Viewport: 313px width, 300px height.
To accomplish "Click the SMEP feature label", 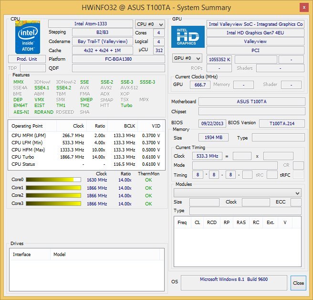I will coord(86,99).
